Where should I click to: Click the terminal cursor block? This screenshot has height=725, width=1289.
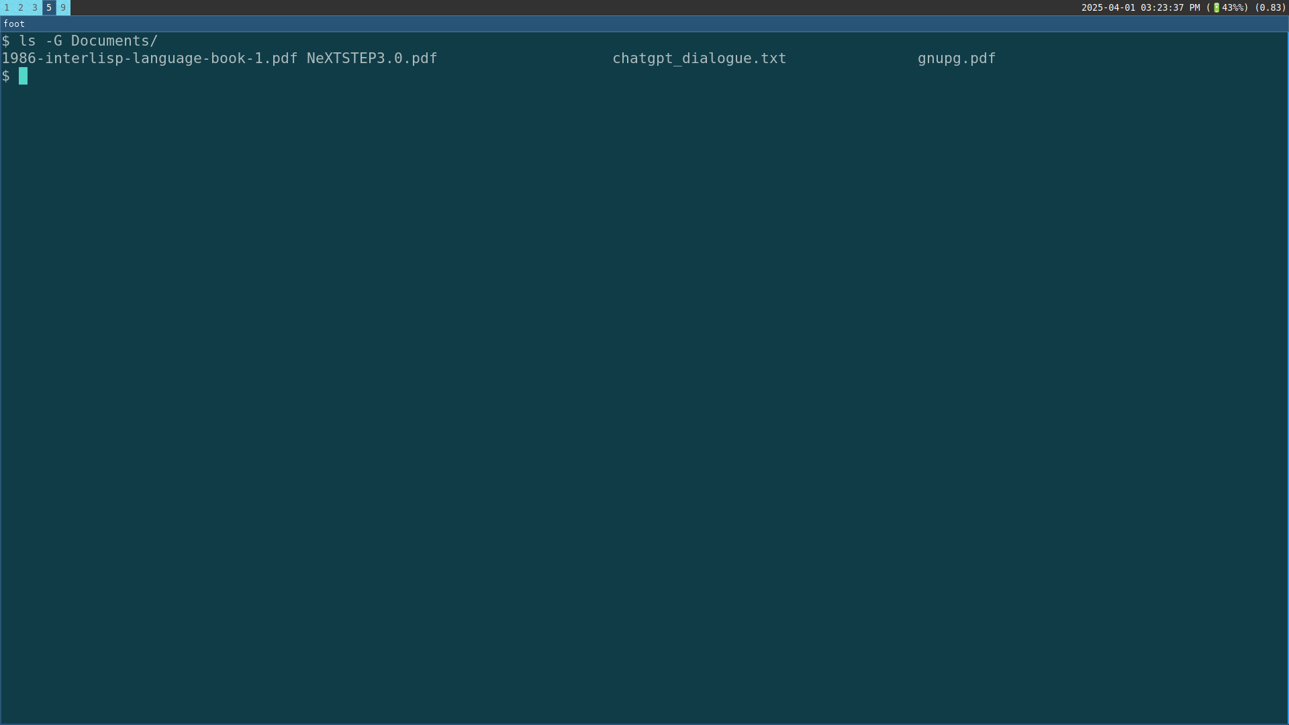pos(23,76)
